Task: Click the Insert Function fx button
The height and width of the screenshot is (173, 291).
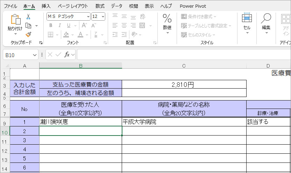Action: pos(67,55)
